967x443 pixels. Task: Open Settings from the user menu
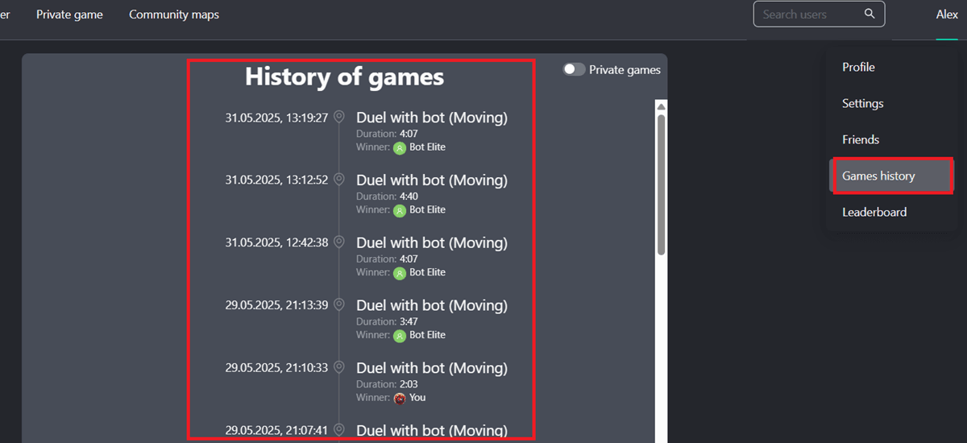(862, 103)
